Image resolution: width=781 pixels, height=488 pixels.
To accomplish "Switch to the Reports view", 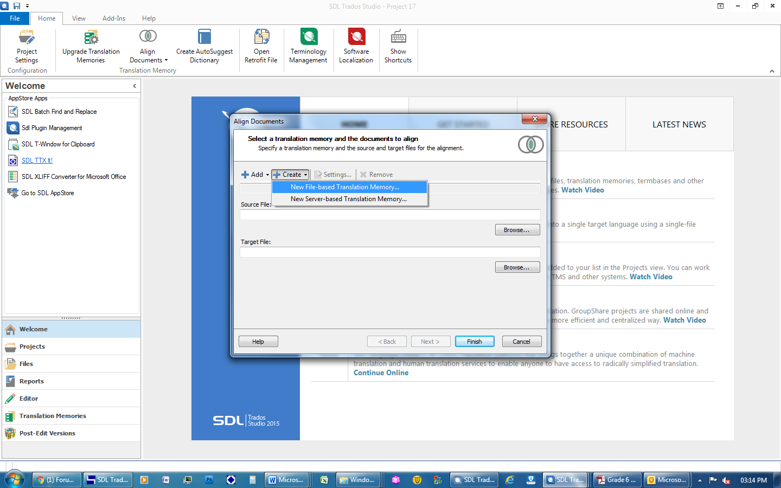I will tap(72, 381).
